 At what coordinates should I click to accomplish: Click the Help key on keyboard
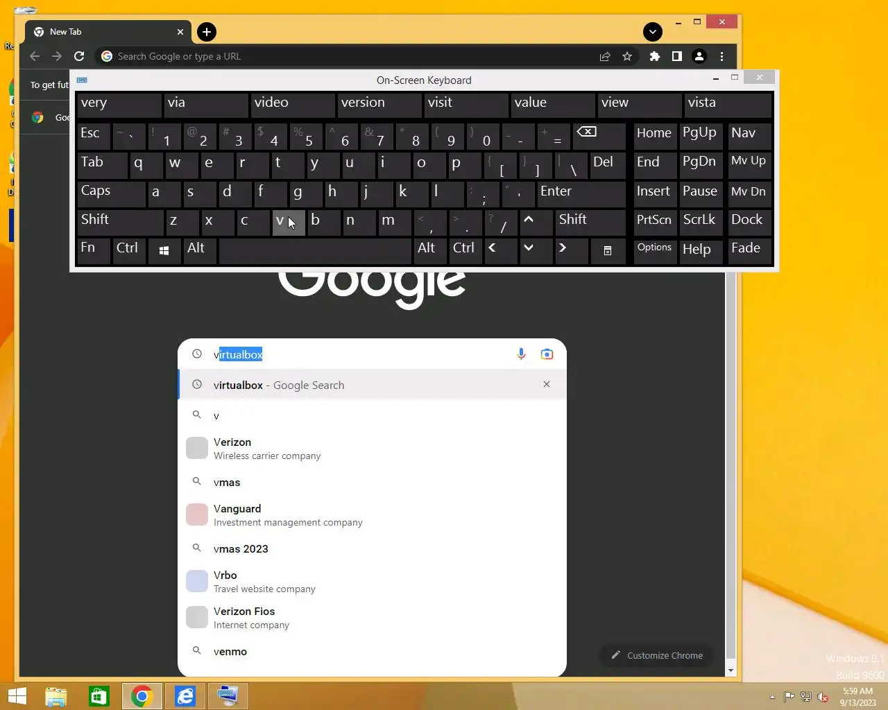[x=701, y=250]
